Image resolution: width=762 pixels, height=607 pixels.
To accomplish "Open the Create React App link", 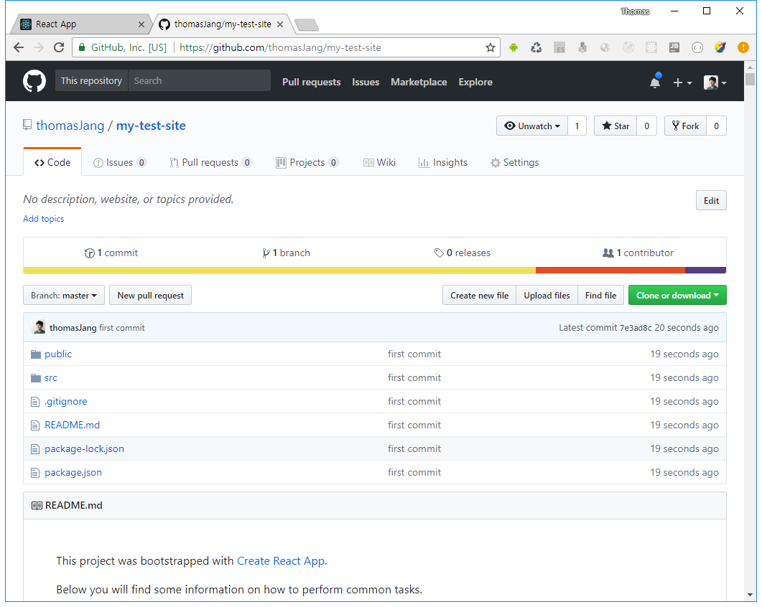I will pos(281,561).
